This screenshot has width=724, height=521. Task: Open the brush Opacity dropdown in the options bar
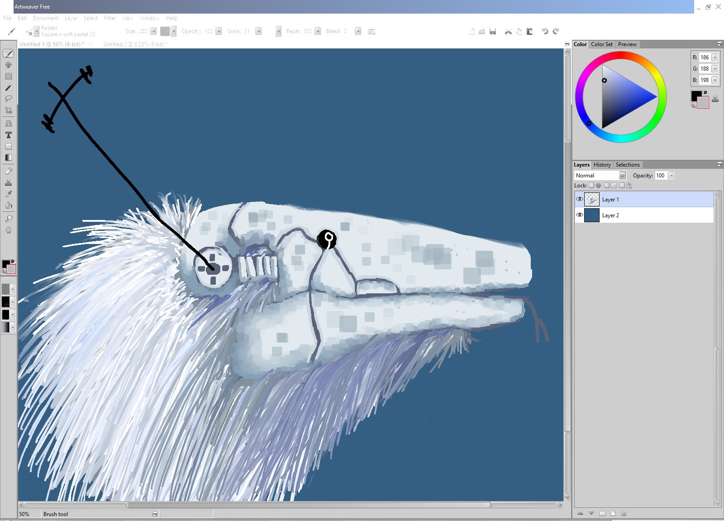click(x=219, y=31)
